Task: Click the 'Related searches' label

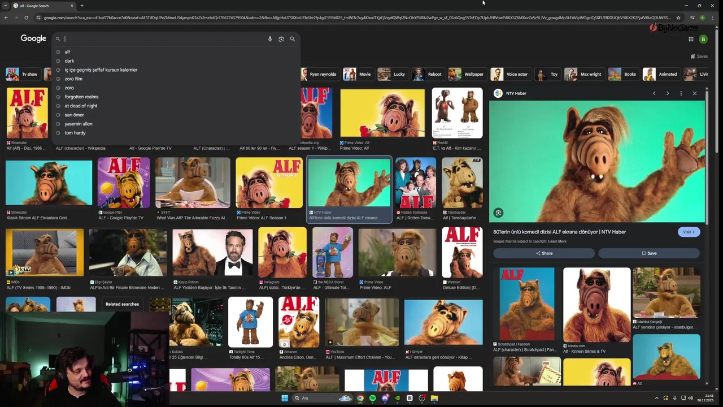Action: pos(122,304)
